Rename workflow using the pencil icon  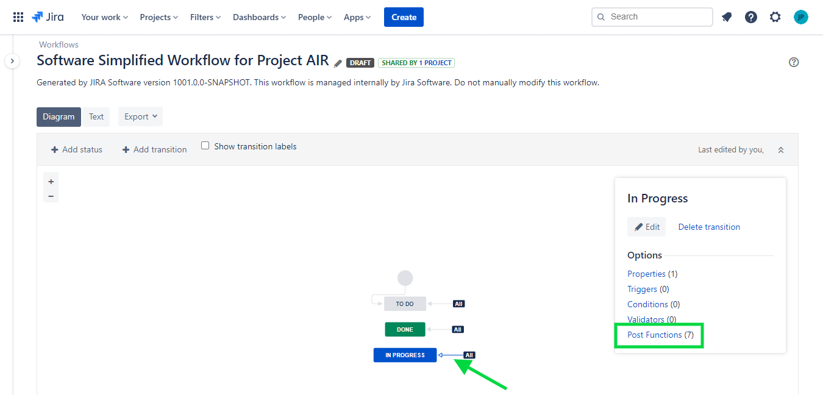(x=338, y=62)
